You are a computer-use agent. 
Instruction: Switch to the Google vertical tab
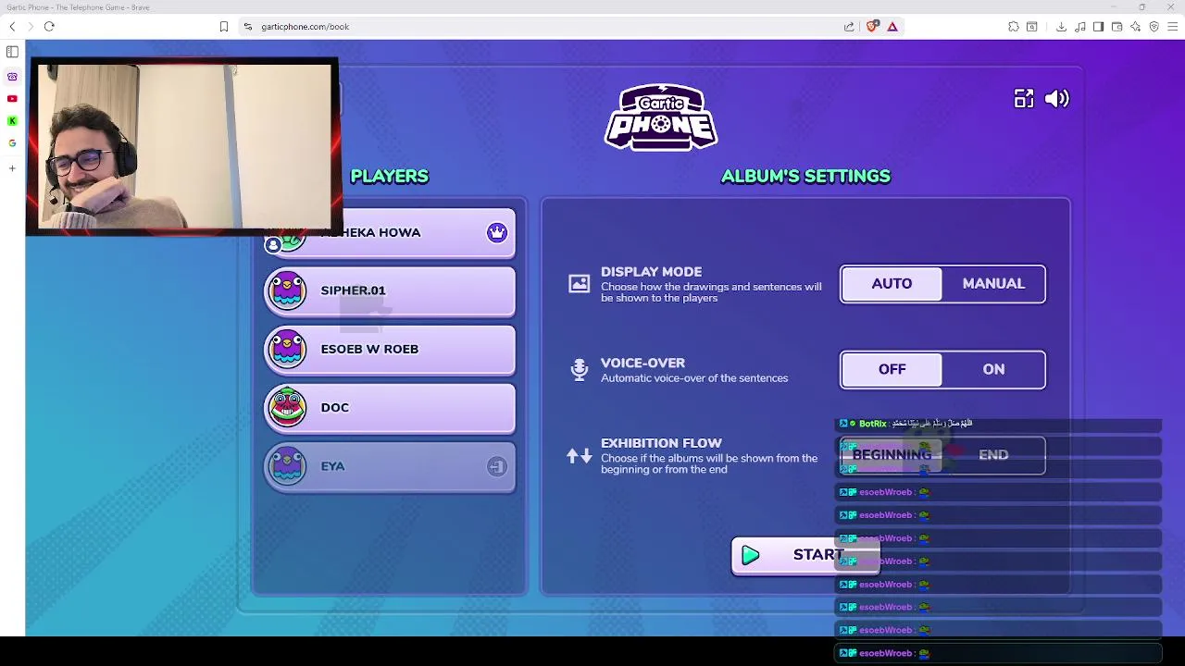(x=12, y=142)
